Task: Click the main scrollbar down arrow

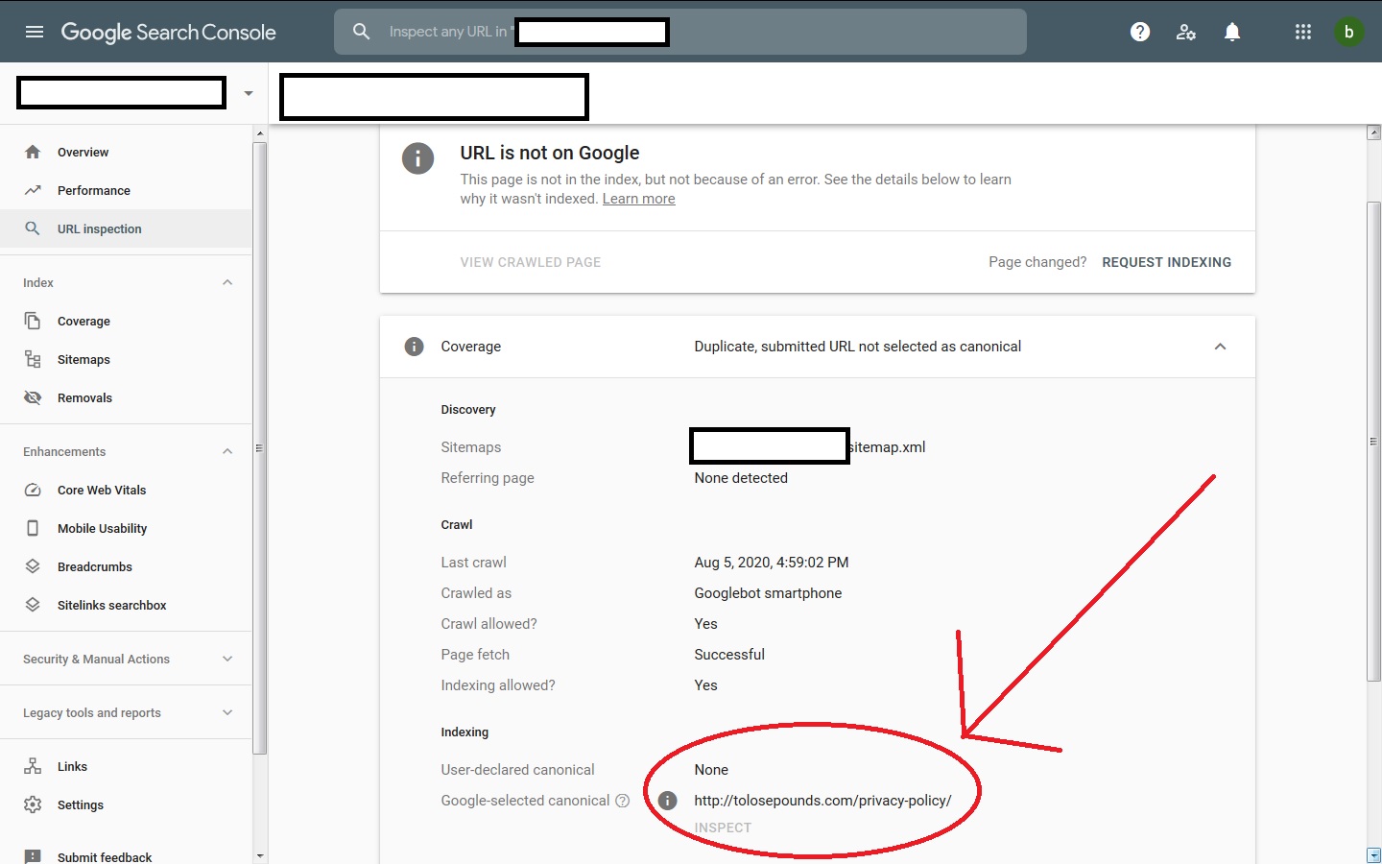Action: click(1373, 855)
